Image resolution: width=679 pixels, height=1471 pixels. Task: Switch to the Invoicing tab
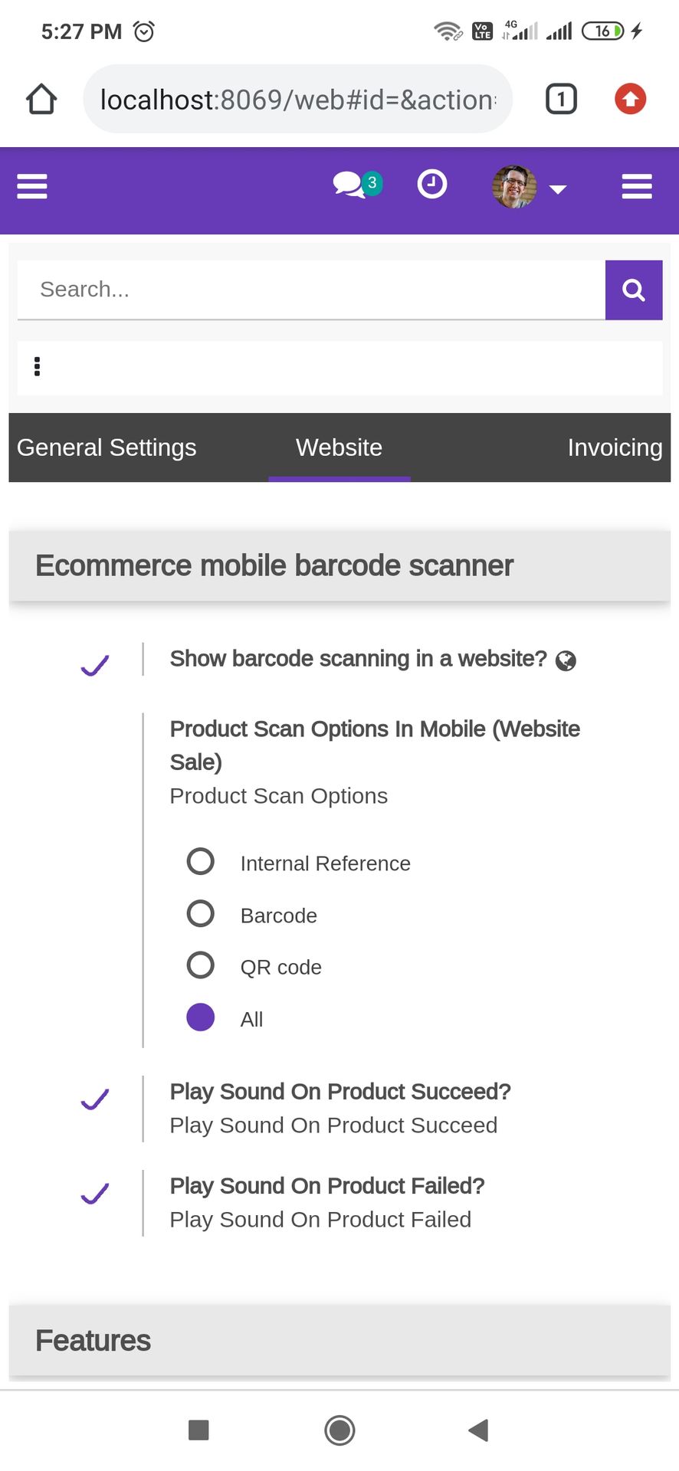coord(614,447)
